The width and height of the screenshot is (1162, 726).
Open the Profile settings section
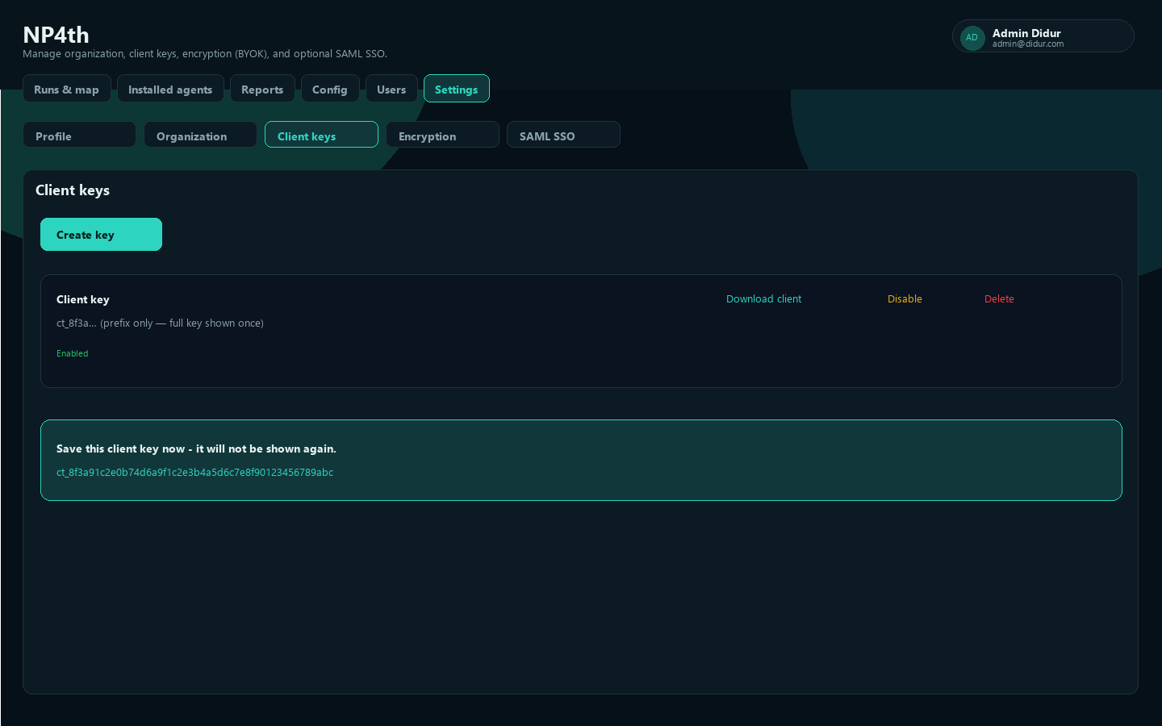click(x=79, y=135)
